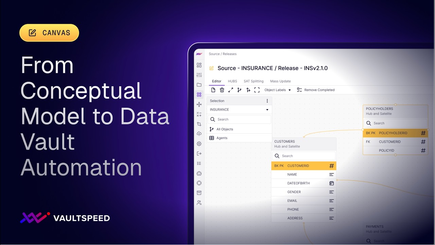Open the INSURANCE selection dropdown

pos(239,110)
